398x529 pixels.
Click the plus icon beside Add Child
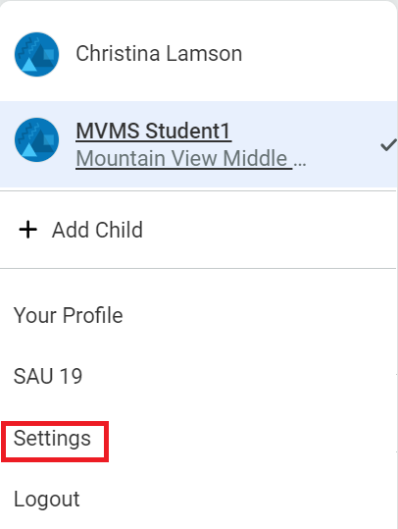[x=28, y=230]
